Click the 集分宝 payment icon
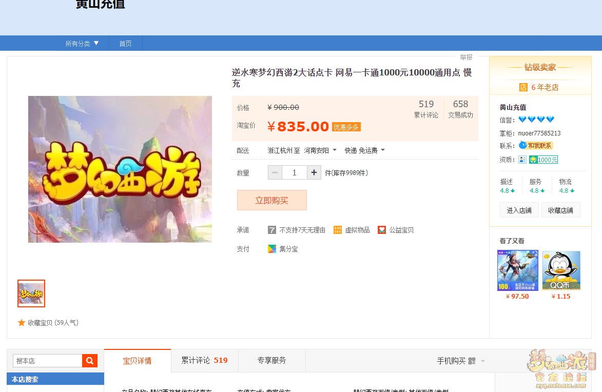The width and height of the screenshot is (602, 392). click(x=272, y=249)
